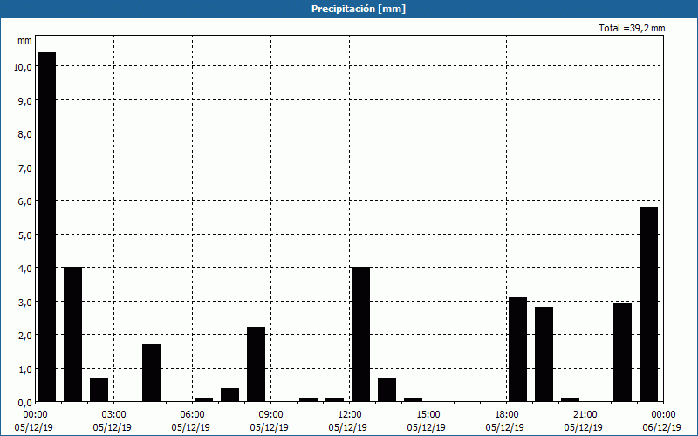Click the '4,0' y-axis label
This screenshot has width=698, height=436.
pyautogui.click(x=25, y=269)
